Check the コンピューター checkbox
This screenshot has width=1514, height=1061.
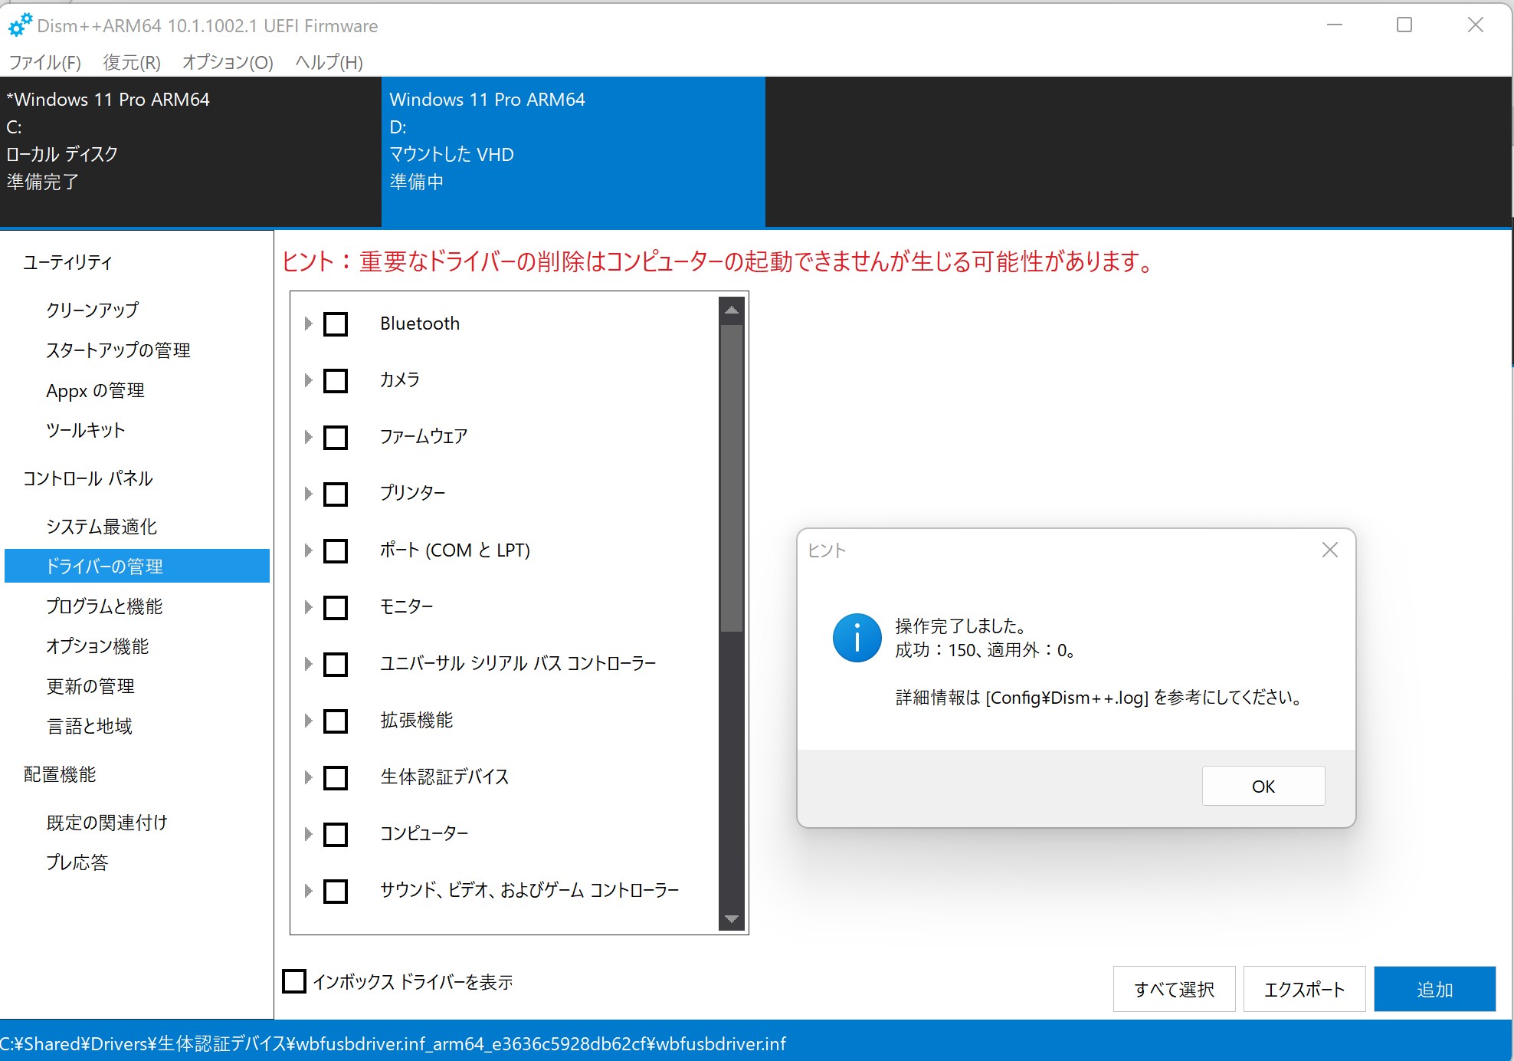coord(336,834)
